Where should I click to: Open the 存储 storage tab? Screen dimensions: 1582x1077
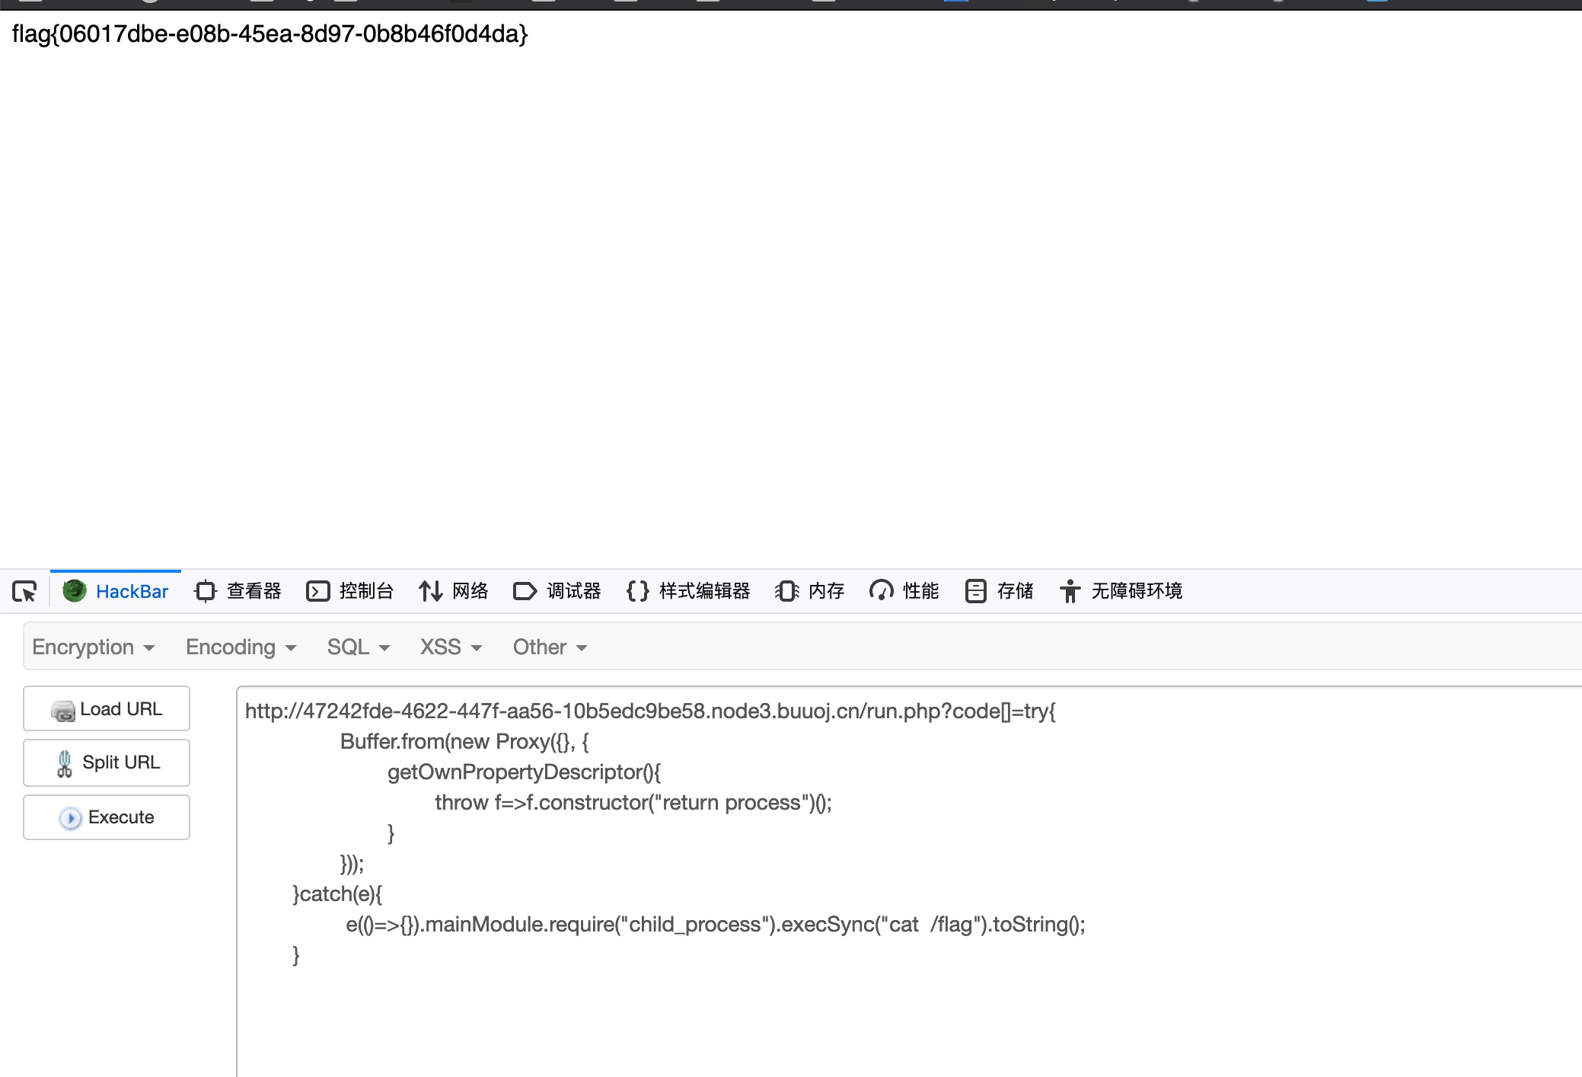(x=998, y=591)
